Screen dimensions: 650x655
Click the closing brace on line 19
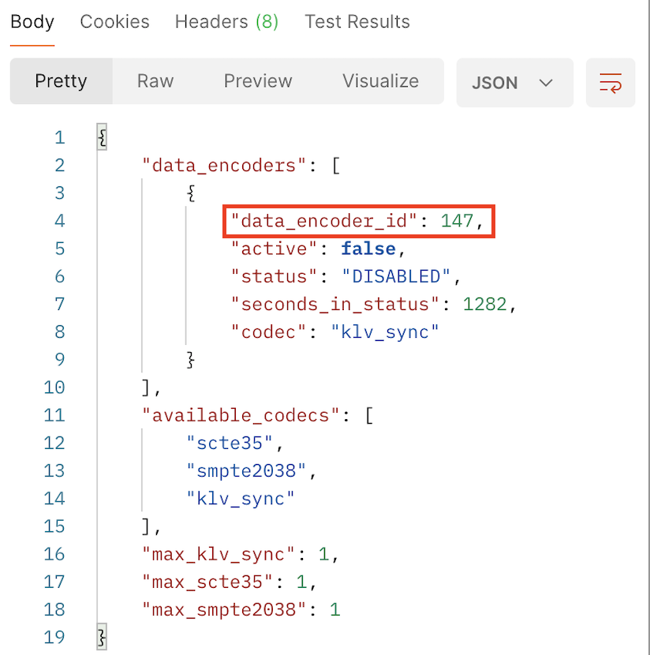tap(102, 638)
